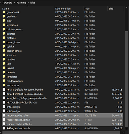The width and height of the screenshot is (129, 134).
Task: Click the krita breadcrumb segment
Action: point(33,3)
